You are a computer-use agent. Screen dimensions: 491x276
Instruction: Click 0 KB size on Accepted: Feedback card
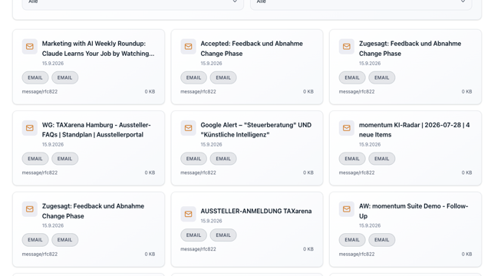[x=308, y=92]
